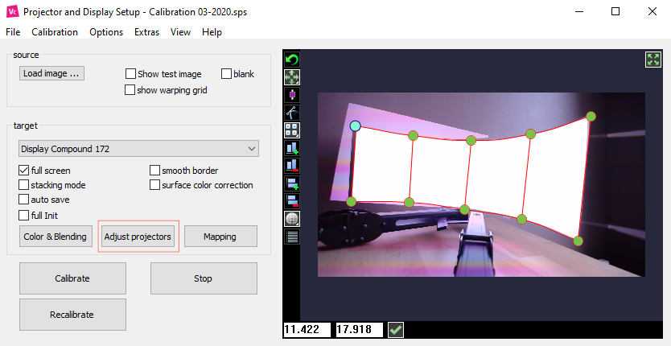Open the Calibration menu
The image size is (671, 346).
pos(55,32)
